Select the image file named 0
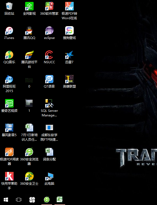The height and width of the screenshot is (205, 157). [29, 80]
